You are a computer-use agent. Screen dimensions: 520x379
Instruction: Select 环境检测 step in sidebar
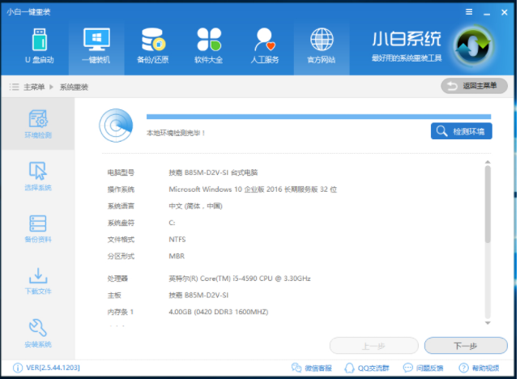tap(38, 124)
